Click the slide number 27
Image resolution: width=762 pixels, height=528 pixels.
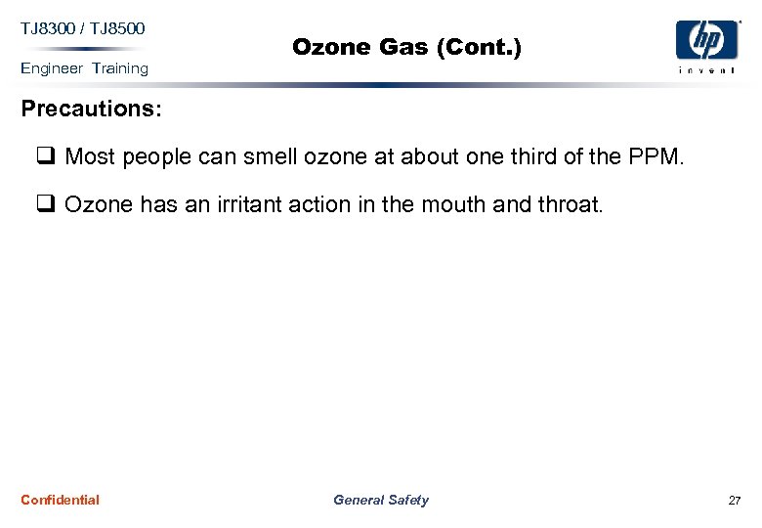[734, 501]
